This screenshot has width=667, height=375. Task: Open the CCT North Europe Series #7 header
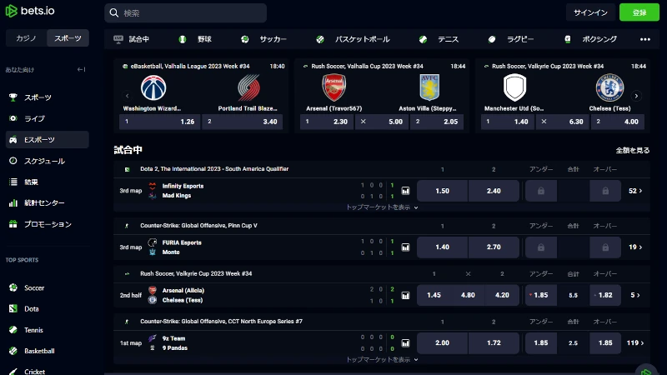[x=221, y=322]
